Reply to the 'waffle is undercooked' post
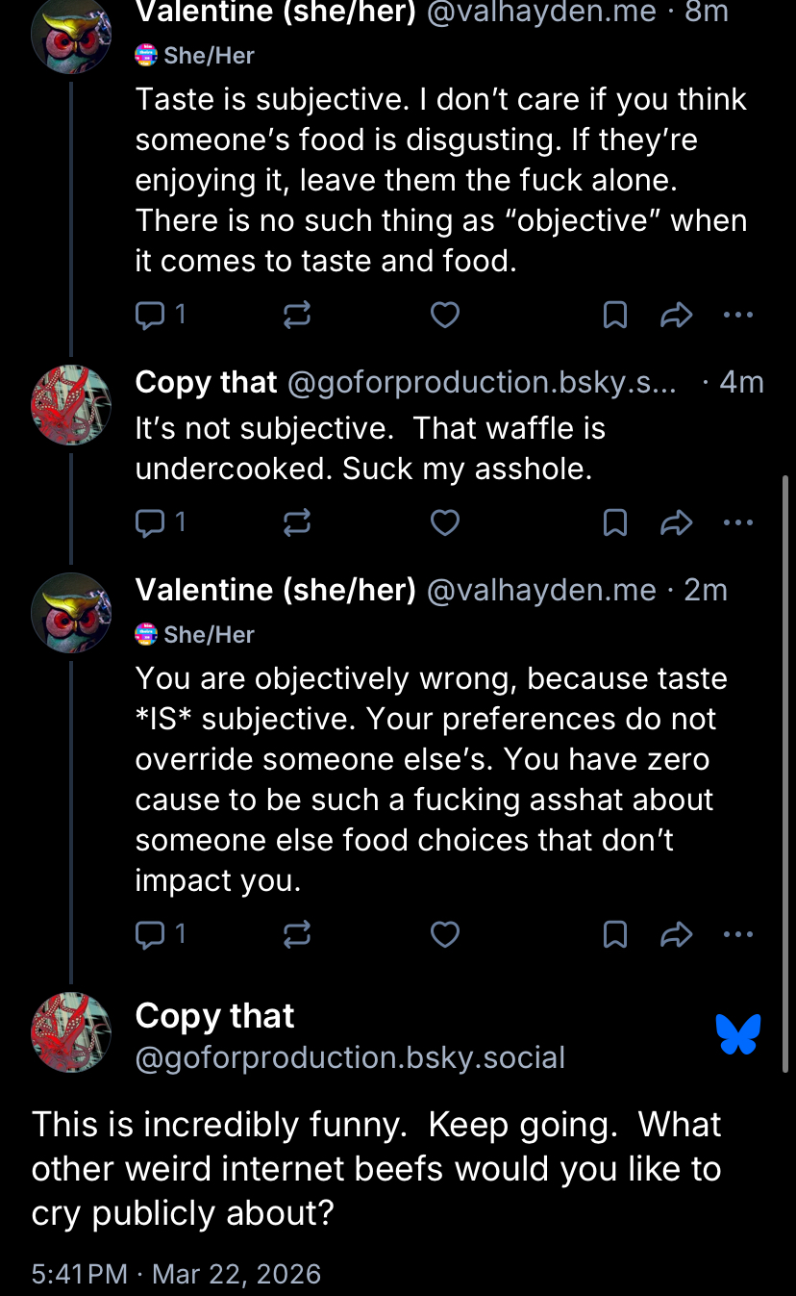 point(151,522)
